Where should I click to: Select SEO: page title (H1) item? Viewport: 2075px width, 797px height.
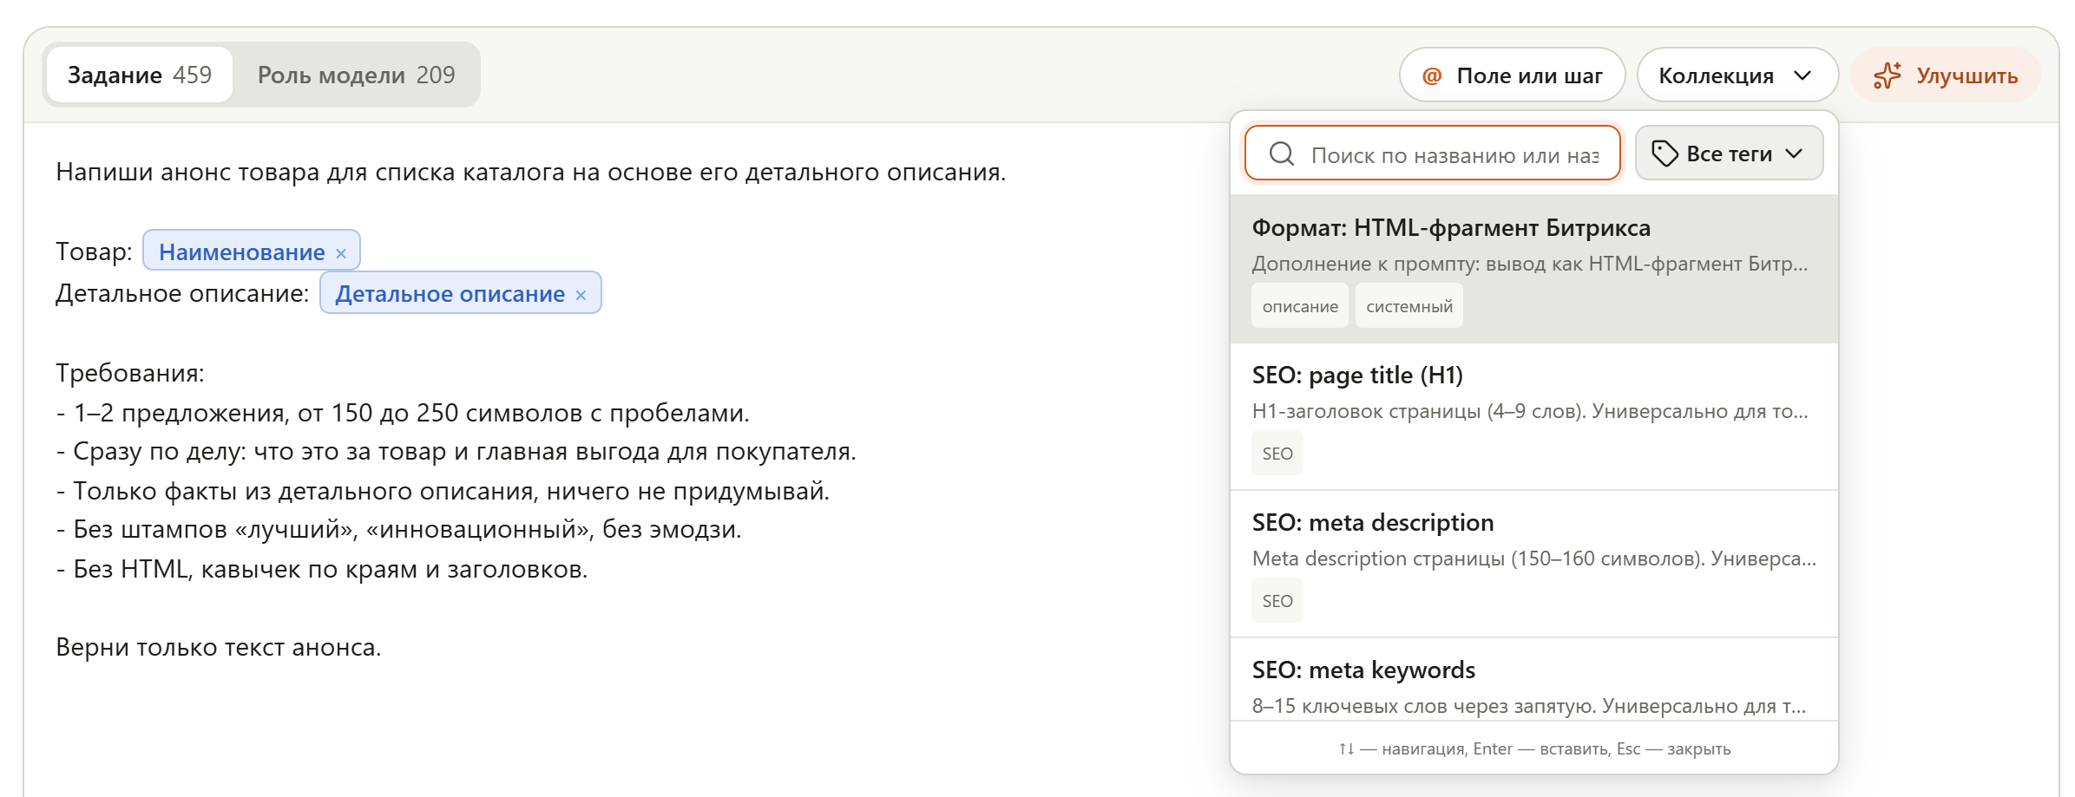pos(1533,417)
